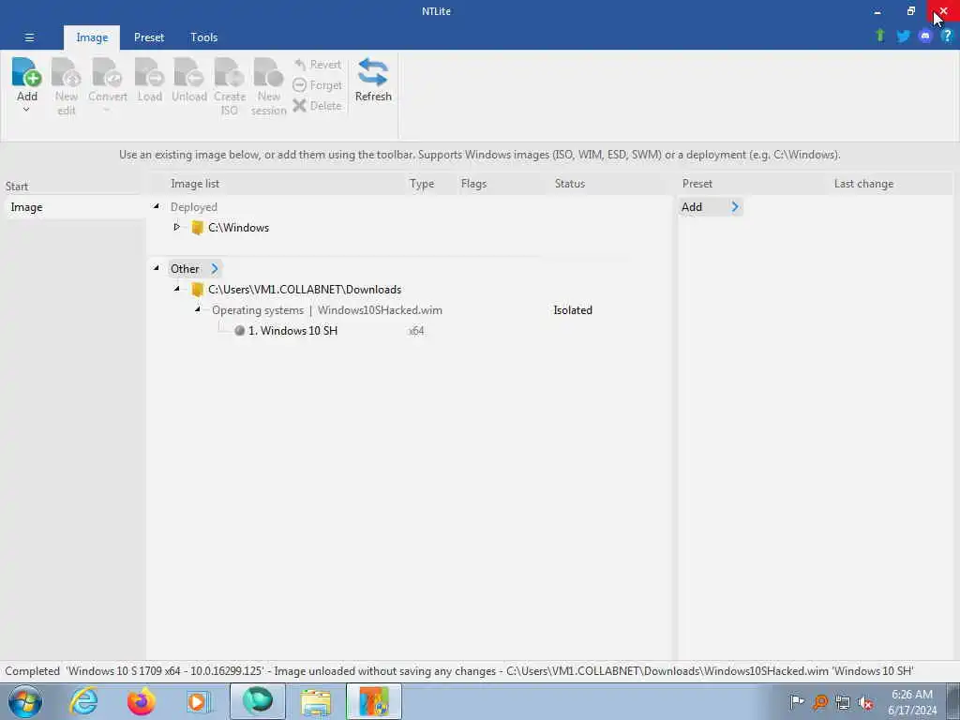Click the muted volume tray icon

pos(865,702)
